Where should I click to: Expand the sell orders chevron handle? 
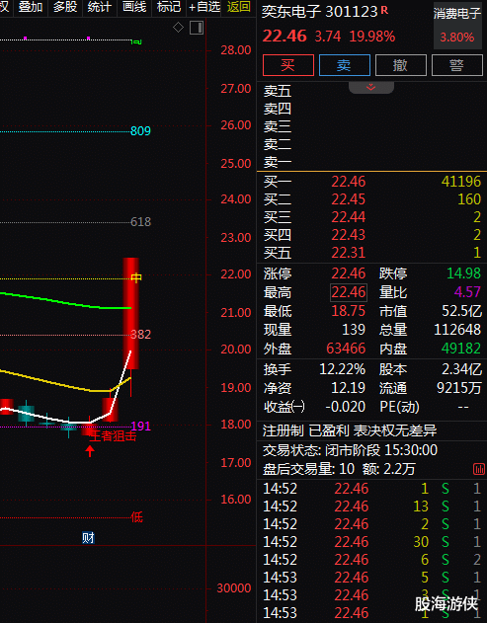click(x=371, y=88)
